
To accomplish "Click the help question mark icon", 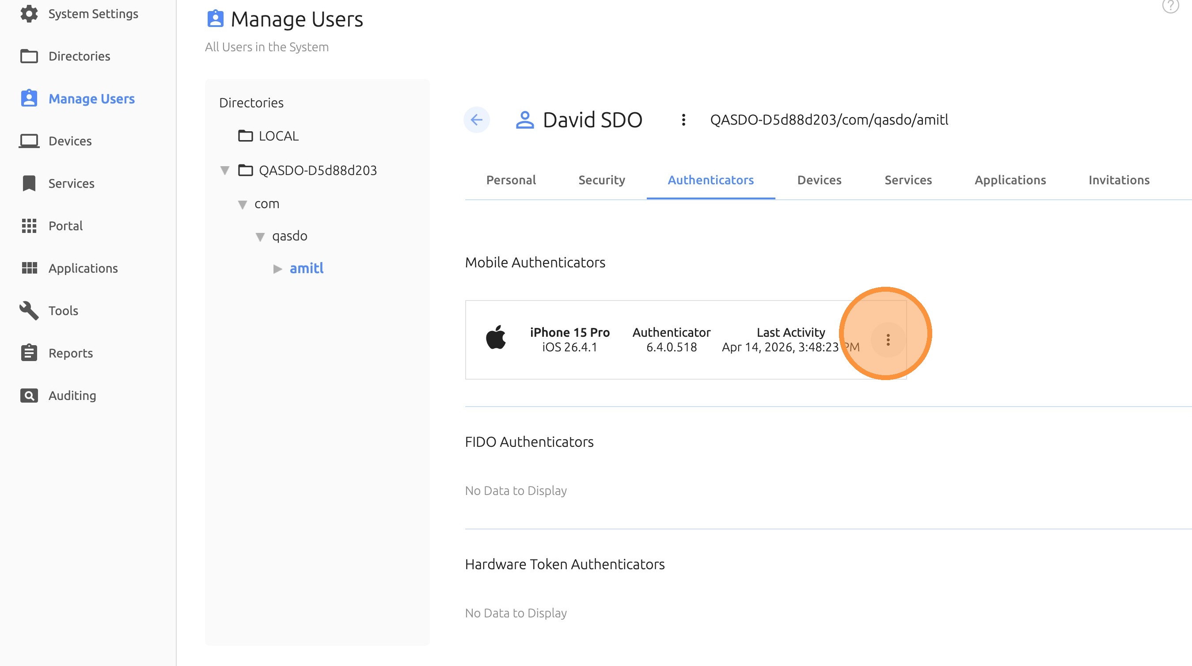I will (1170, 6).
